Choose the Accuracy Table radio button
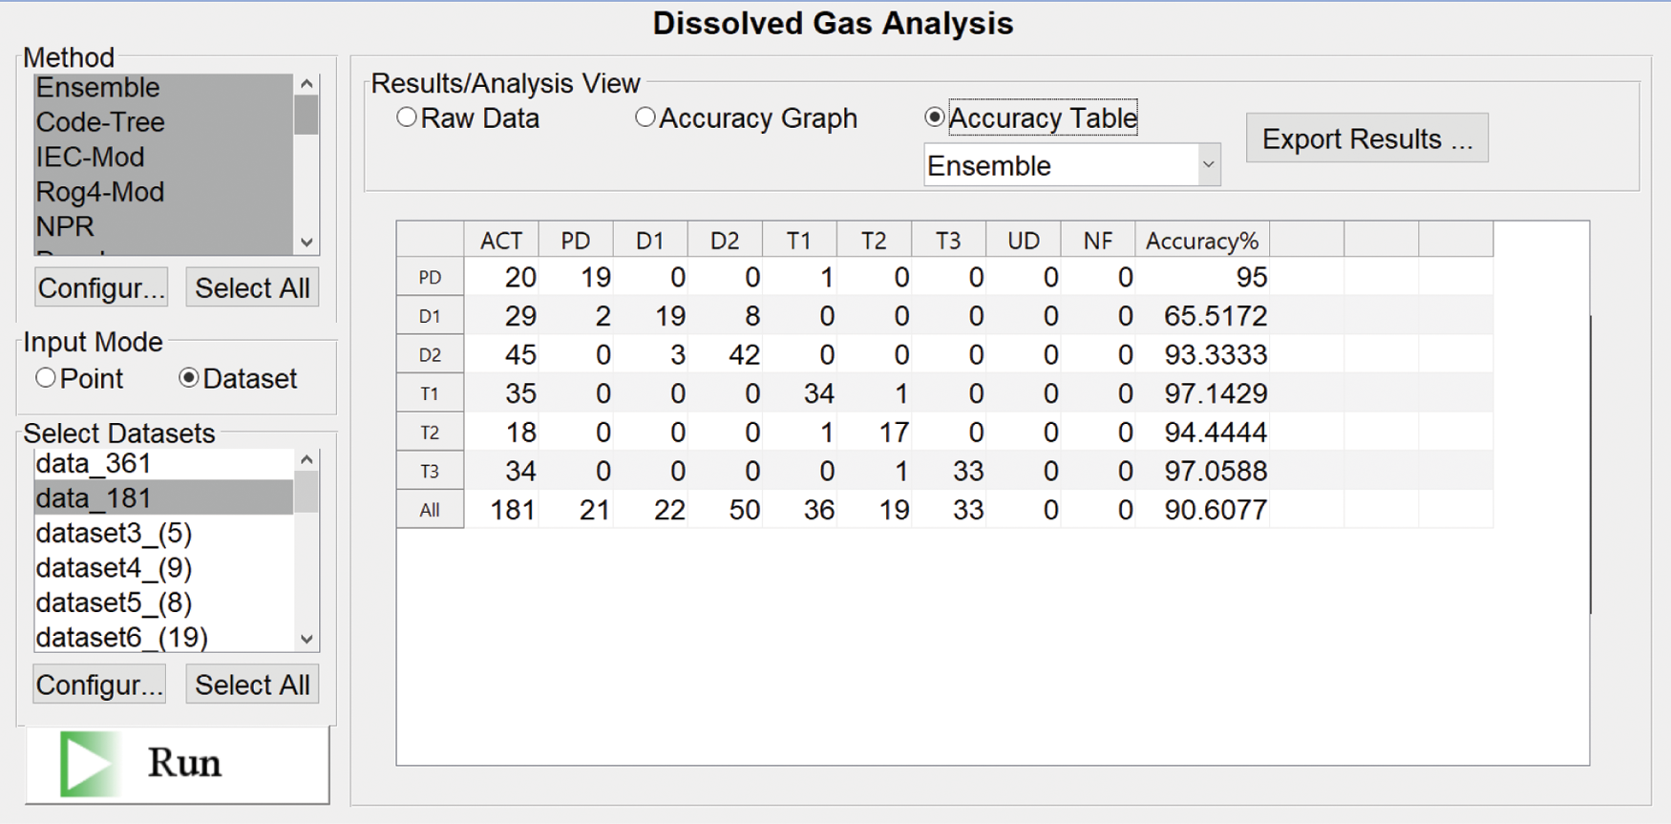Screen dimensions: 1671x824 [935, 117]
